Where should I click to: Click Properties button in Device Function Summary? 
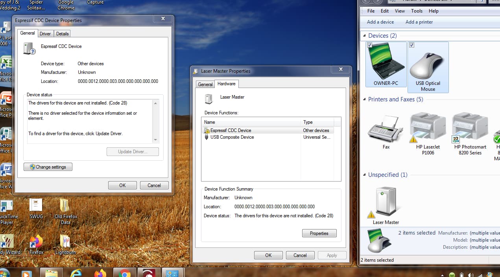coord(319,233)
